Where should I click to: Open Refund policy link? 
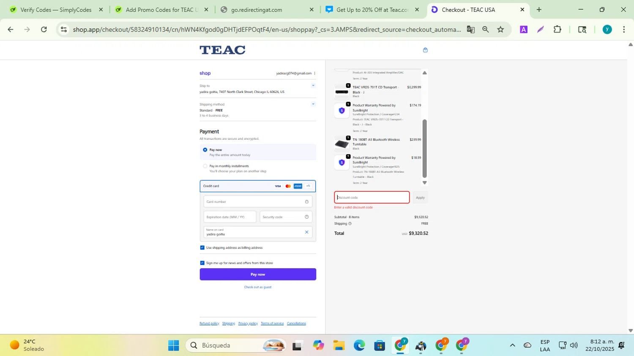tap(209, 323)
